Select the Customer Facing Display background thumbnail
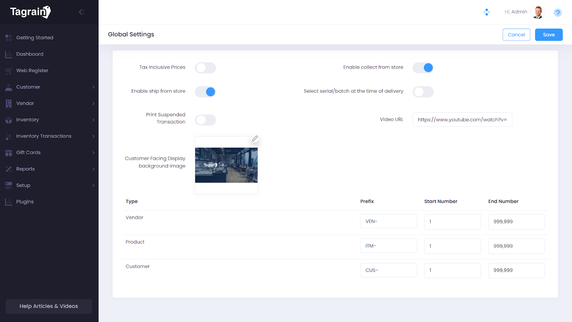 coord(226,165)
